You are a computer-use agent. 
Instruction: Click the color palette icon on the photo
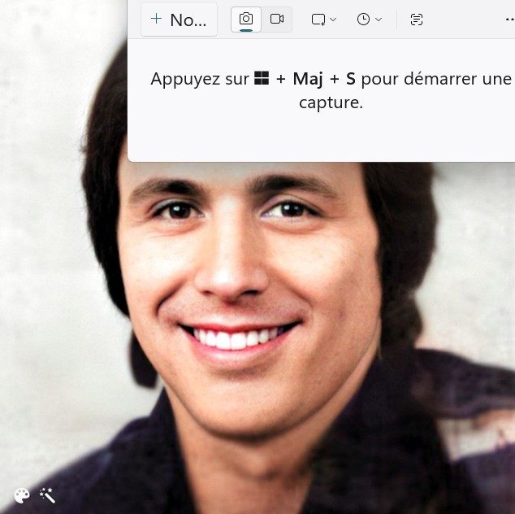22,495
